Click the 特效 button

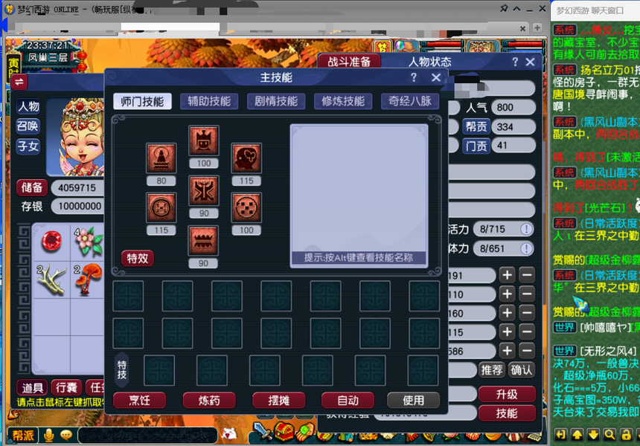tap(138, 259)
